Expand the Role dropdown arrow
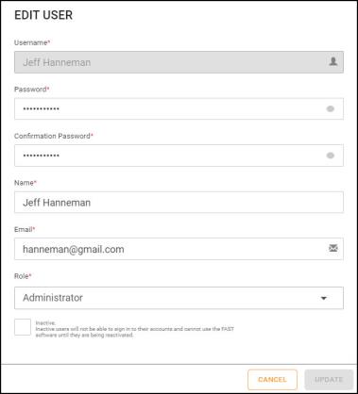This screenshot has width=358, height=394. [324, 298]
